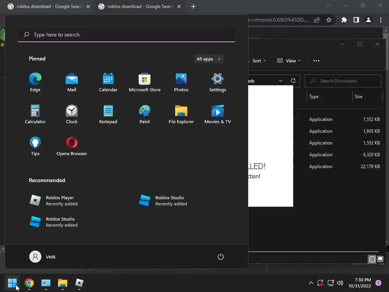Open Chrome three-dot menu
Image resolution: width=389 pixels, height=292 pixels.
381,20
